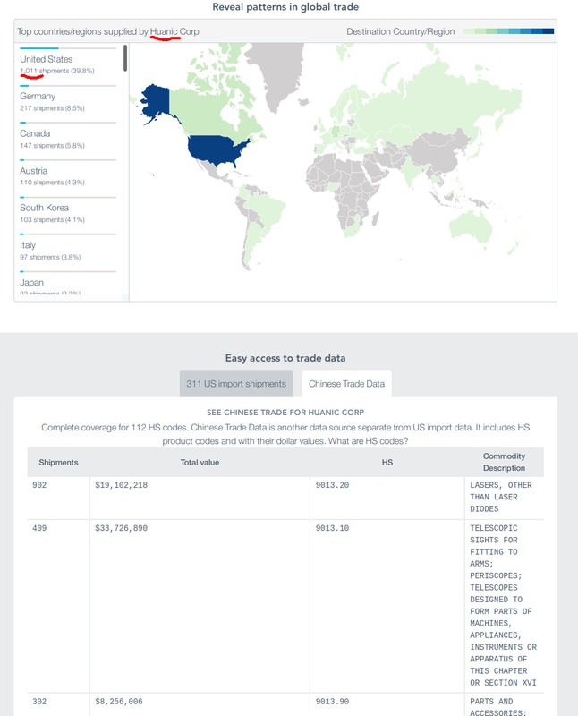Click the Commodity Description column header

click(x=504, y=462)
